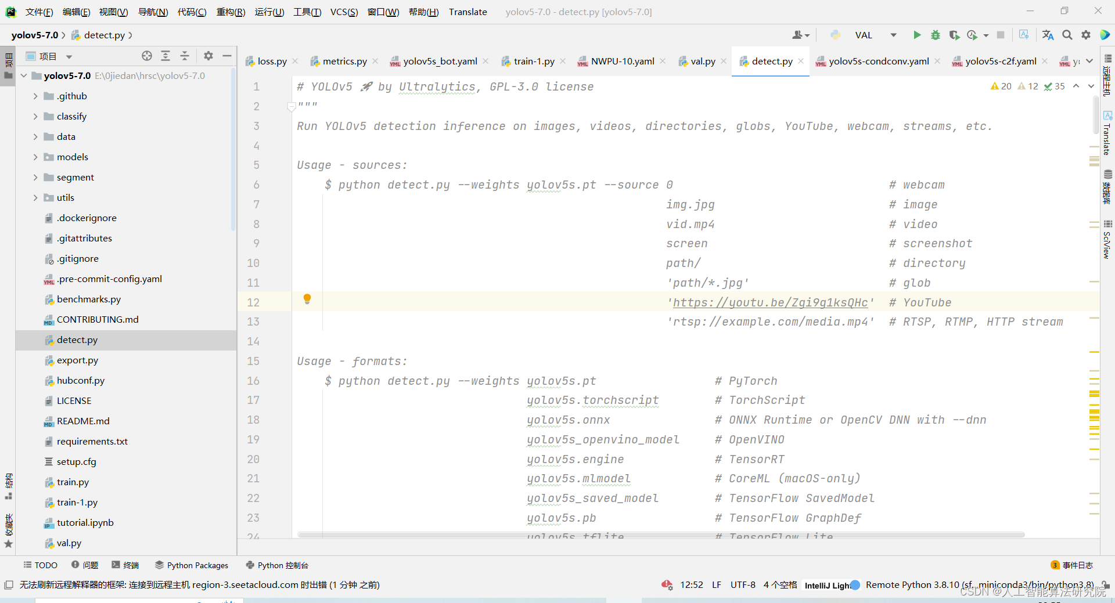Click the Remote Python interpreter status

[980, 584]
